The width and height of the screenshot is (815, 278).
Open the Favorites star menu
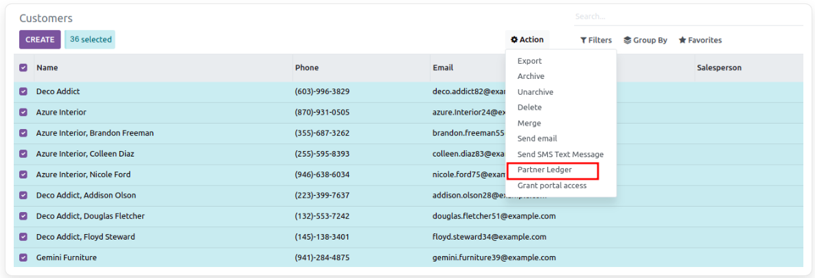click(x=700, y=40)
